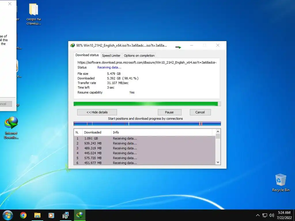Click the file size value 5.479 GB
The image size is (295, 221).
[114, 74]
